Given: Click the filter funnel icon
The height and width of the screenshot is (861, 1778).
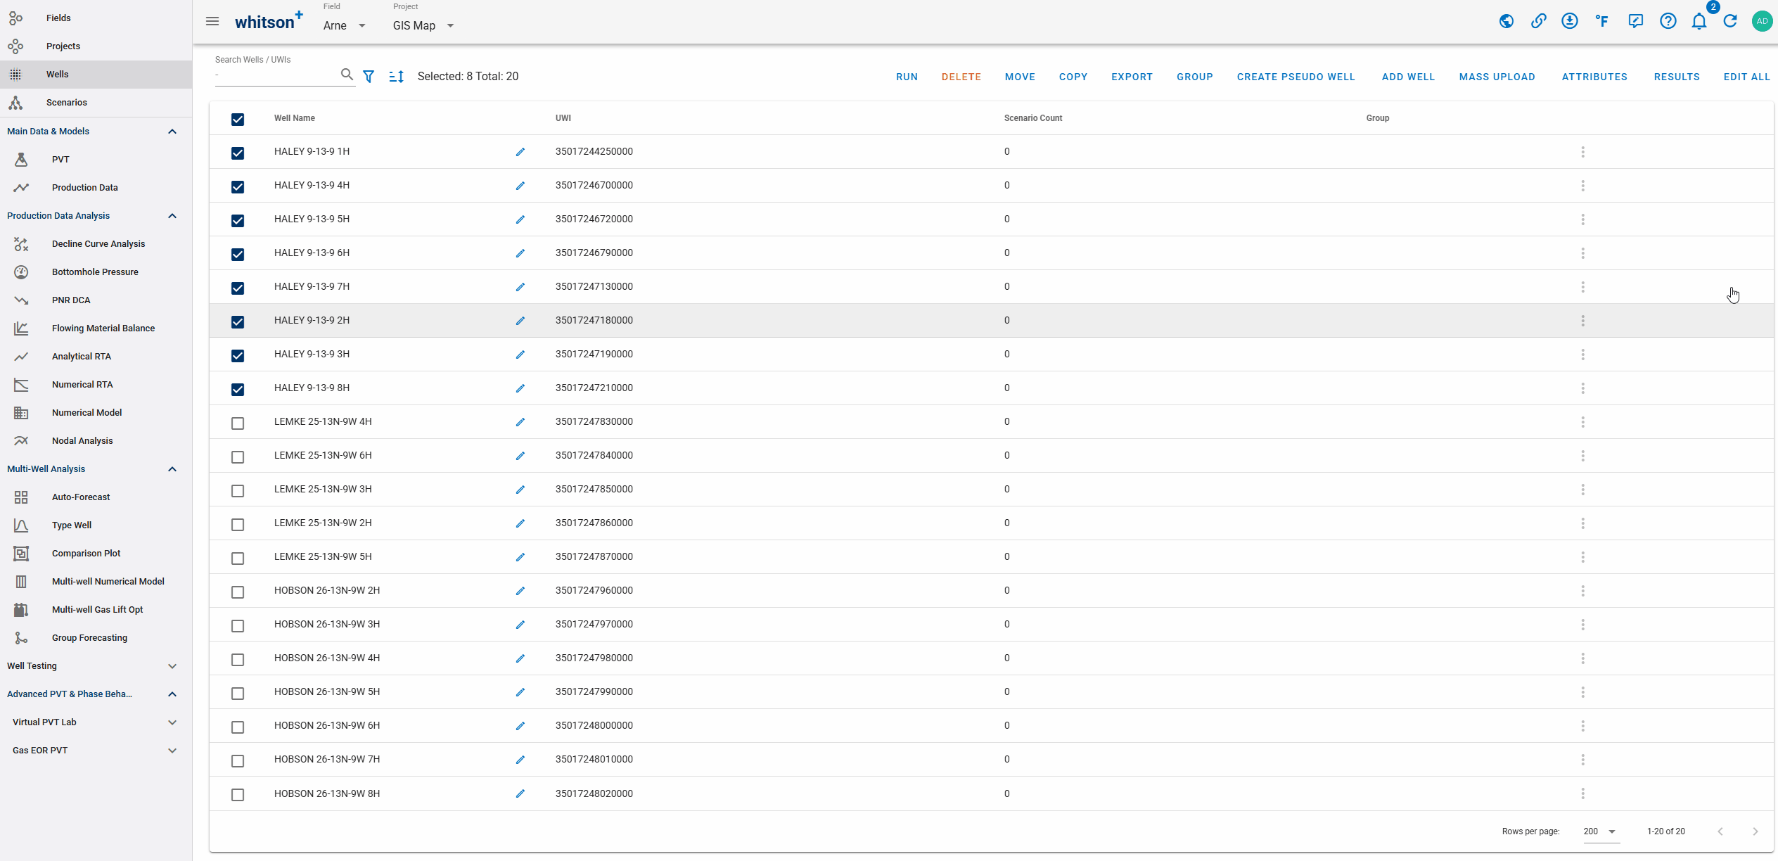Looking at the screenshot, I should [x=369, y=77].
